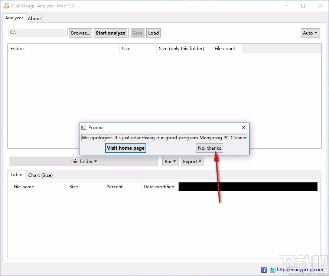The height and width of the screenshot is (276, 329).
Task: Click the Load button
Action: (153, 33)
